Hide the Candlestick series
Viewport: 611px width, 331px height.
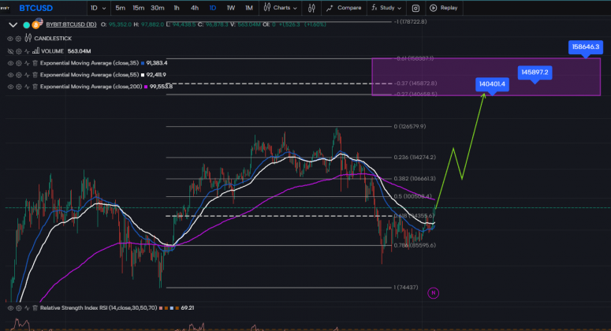pos(10,37)
